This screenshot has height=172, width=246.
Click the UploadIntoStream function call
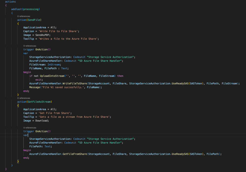point(47,76)
